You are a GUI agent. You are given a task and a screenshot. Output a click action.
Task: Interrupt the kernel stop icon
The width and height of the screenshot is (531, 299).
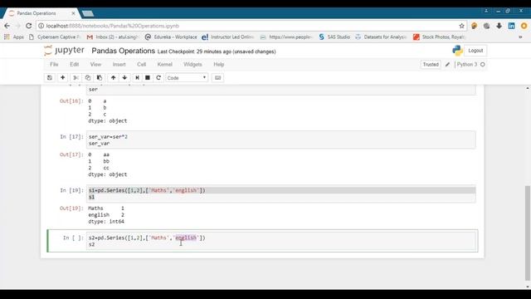click(148, 77)
